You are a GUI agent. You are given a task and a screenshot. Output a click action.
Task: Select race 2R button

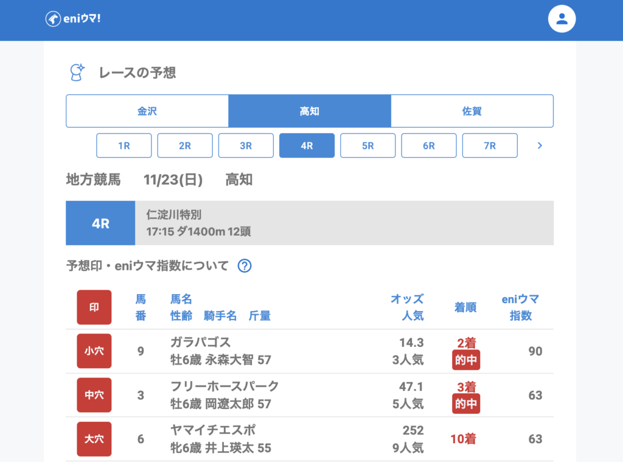[185, 146]
